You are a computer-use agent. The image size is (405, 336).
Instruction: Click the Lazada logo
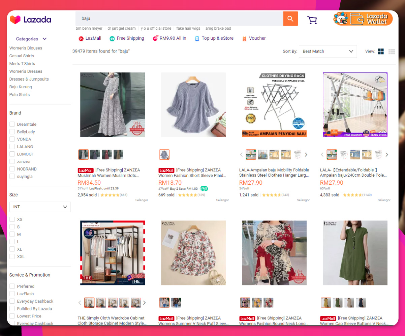tap(30, 19)
